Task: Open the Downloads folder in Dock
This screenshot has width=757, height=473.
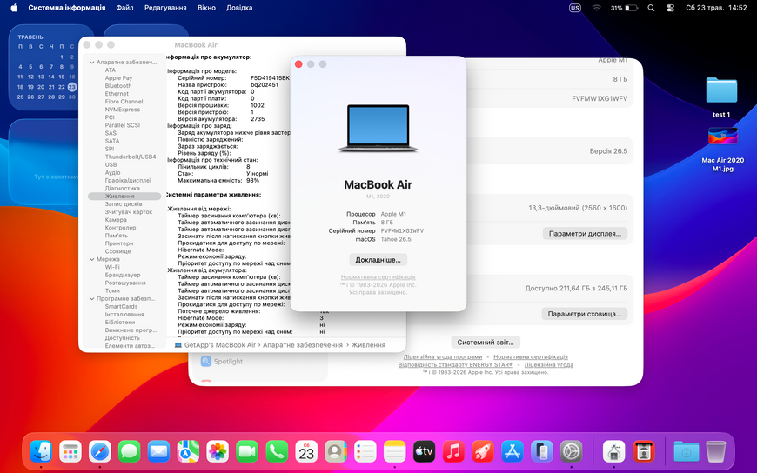Action: [x=686, y=452]
